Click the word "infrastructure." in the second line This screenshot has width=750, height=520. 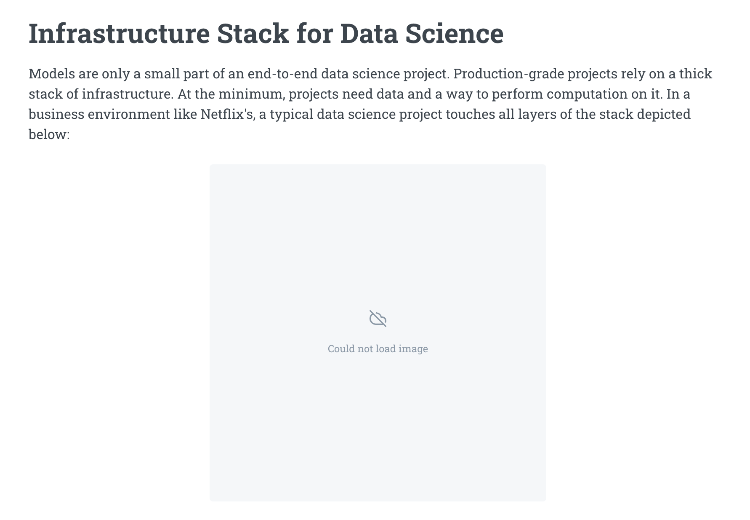coord(128,94)
